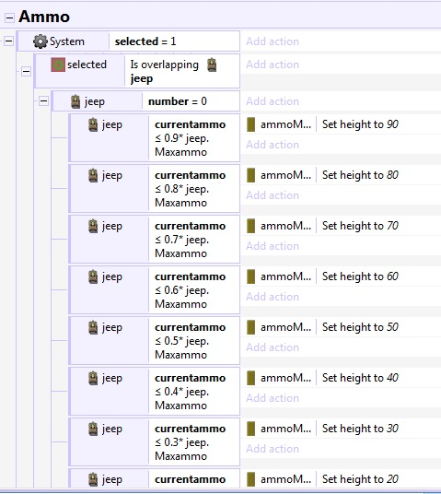Viewport: 441px width, 494px height.
Task: Click ammoM icon for Set height to 50
Action: [x=250, y=327]
